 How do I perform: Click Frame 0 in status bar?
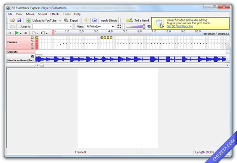click(80, 152)
